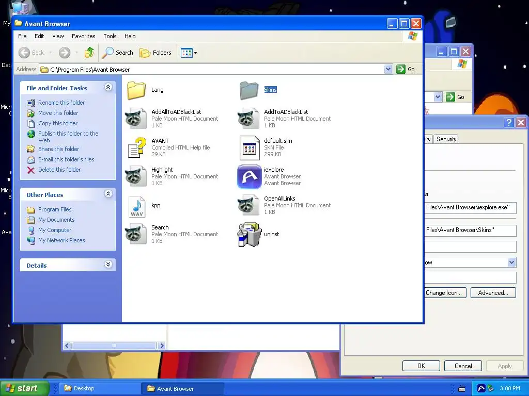529x396 pixels.
Task: Open the Lang folder icon
Action: (136, 90)
